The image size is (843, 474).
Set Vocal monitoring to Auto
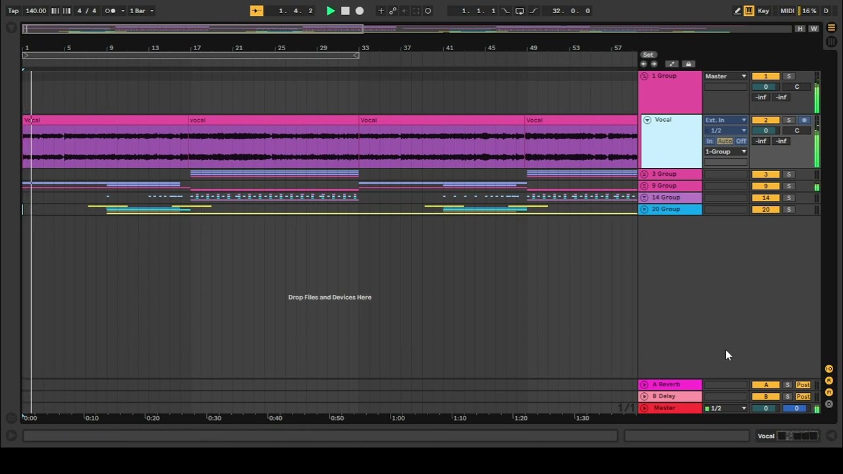pyautogui.click(x=724, y=141)
